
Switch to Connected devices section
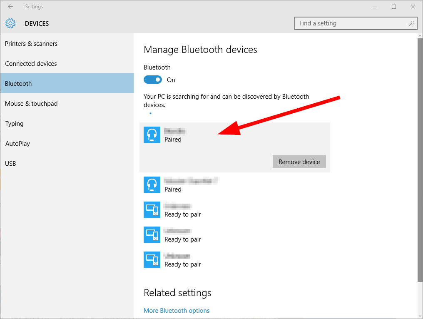tap(31, 63)
